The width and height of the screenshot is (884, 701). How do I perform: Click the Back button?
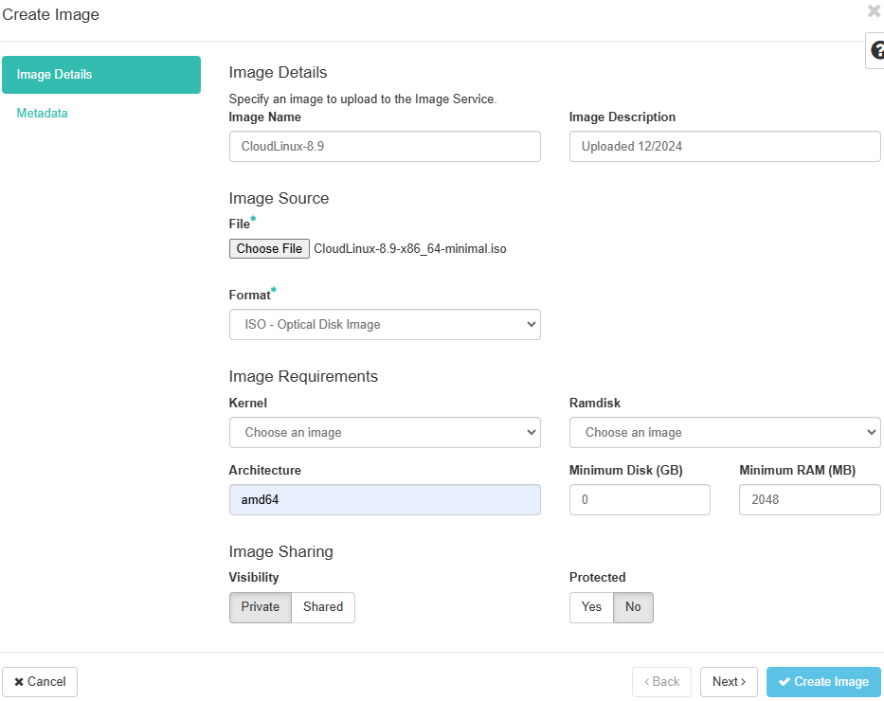(662, 682)
